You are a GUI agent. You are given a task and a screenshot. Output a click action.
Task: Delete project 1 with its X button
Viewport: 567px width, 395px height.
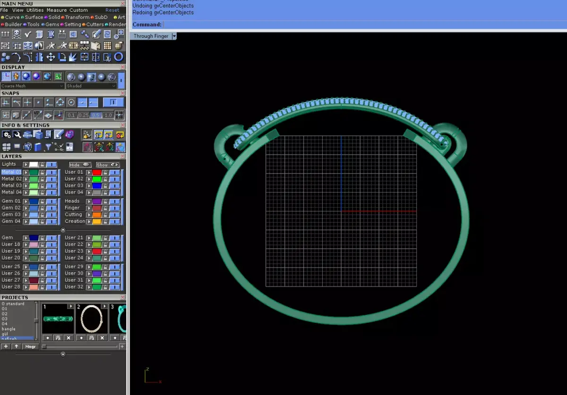(69, 338)
